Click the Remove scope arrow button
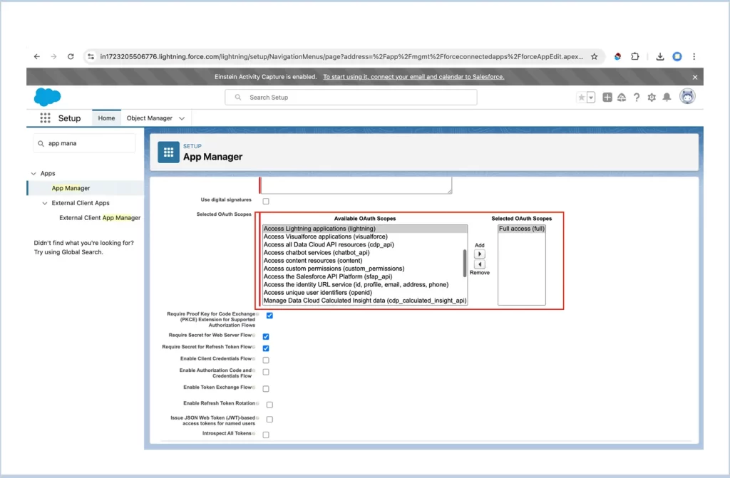730x478 pixels. point(480,264)
